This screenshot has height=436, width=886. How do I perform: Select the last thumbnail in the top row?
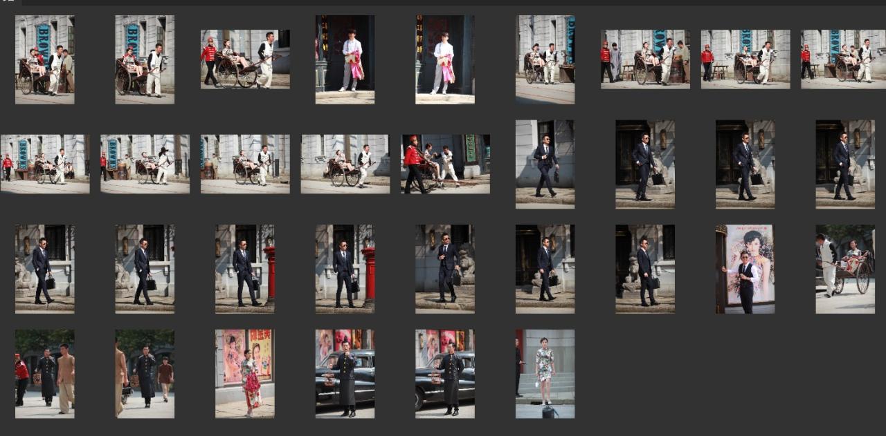[844, 59]
